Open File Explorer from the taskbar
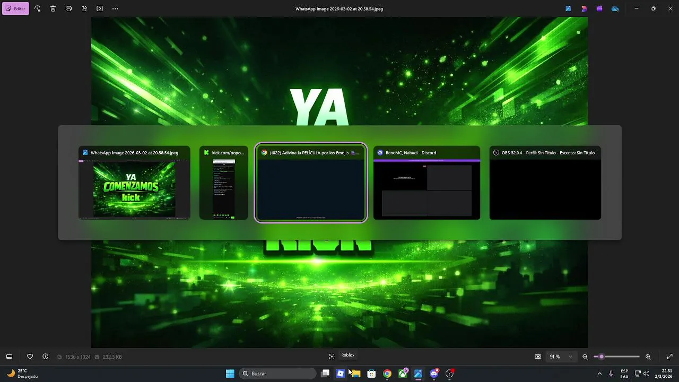Image resolution: width=679 pixels, height=382 pixels. click(x=356, y=374)
